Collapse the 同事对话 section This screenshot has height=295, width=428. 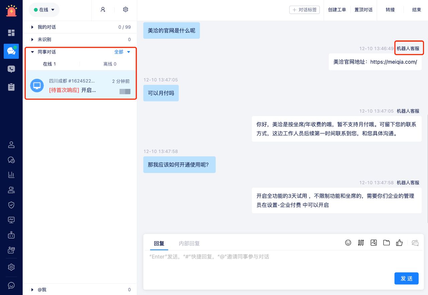point(32,52)
